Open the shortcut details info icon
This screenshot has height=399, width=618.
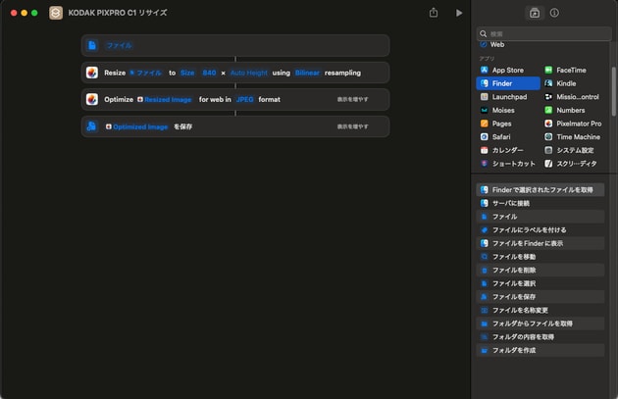(x=554, y=13)
